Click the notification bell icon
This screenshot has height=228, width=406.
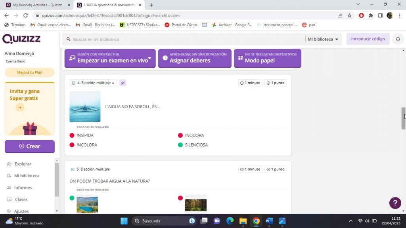[x=398, y=39]
